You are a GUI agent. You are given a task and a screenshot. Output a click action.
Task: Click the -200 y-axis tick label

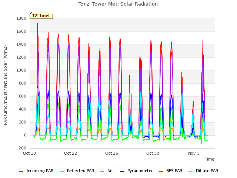[x=22, y=148]
